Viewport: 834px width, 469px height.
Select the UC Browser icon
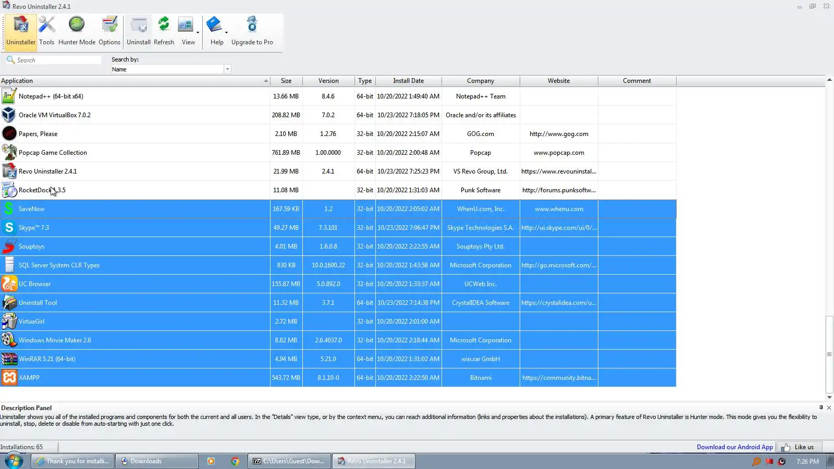point(9,284)
